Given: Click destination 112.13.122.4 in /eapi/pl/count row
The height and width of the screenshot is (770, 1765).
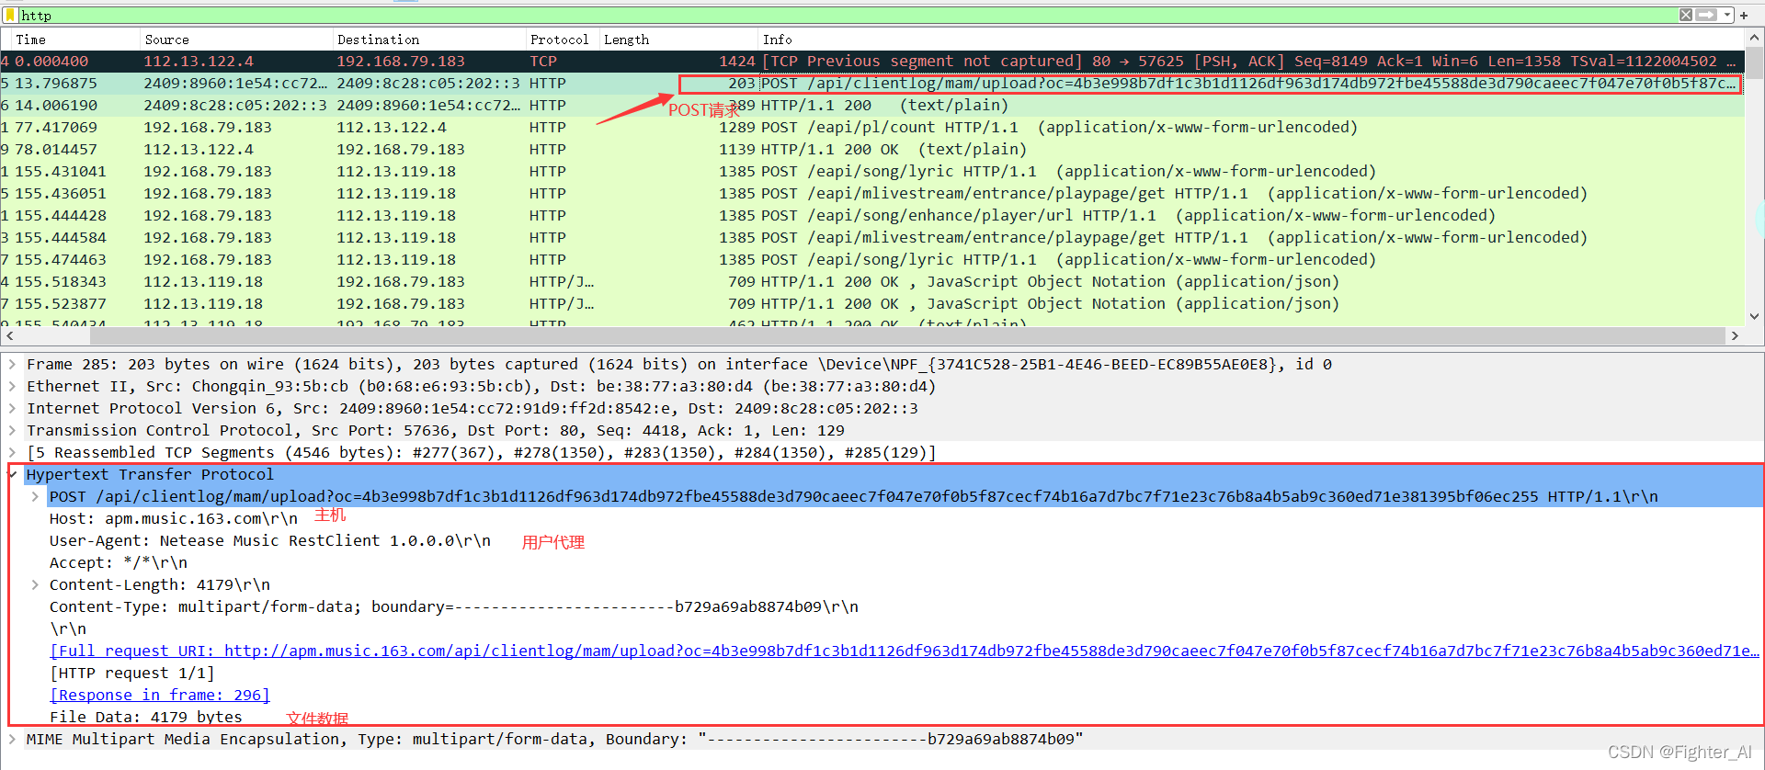Looking at the screenshot, I should click(x=392, y=128).
